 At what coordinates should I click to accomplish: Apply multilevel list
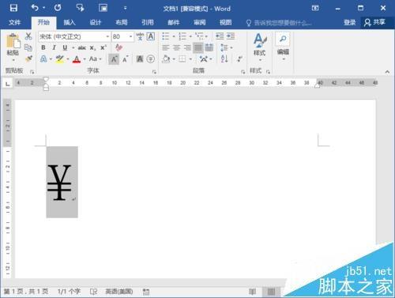coord(199,36)
